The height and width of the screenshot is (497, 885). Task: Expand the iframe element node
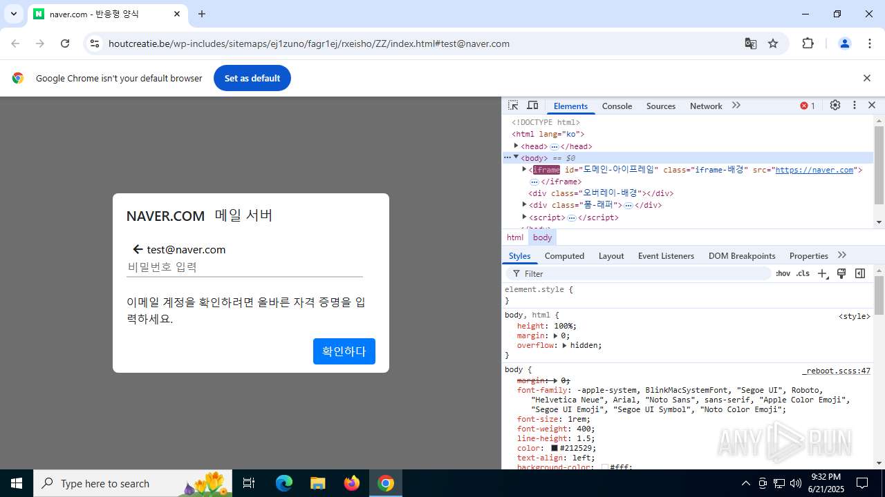(524, 169)
